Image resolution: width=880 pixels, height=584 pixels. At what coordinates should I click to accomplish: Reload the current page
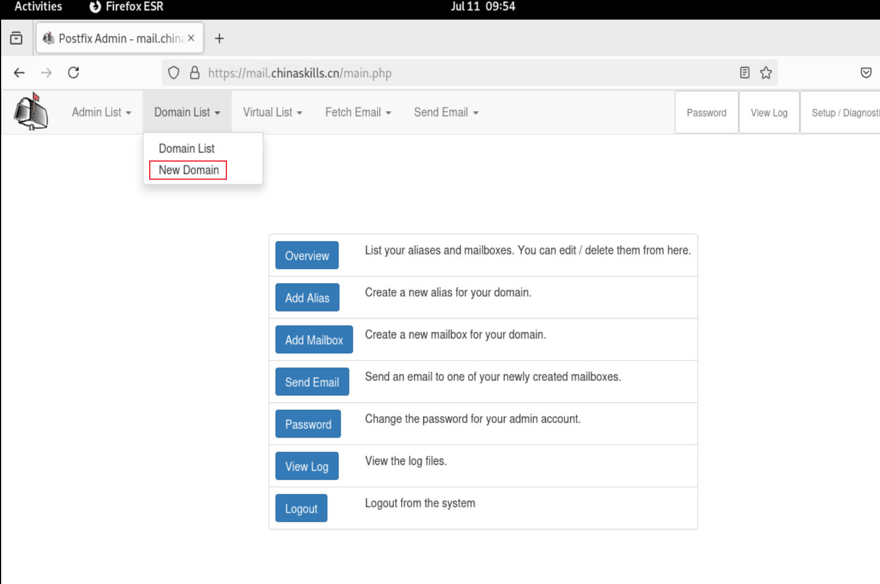click(x=73, y=73)
